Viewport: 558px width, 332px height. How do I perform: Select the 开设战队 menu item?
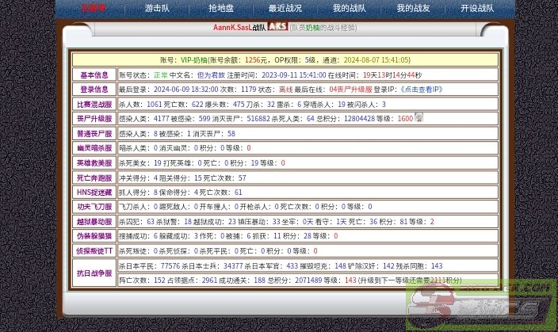click(x=476, y=9)
